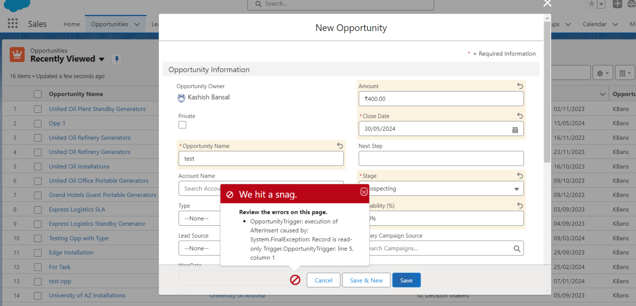
Task: Open the Type dropdown set to None
Action: coord(199,218)
